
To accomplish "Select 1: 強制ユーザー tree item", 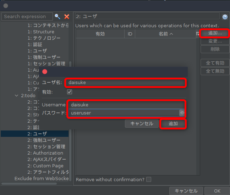I will click(x=44, y=57).
